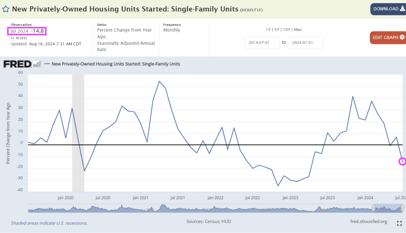The image size is (406, 233).
Task: Click the favorite star icon beside title
Action: [x=6, y=9]
